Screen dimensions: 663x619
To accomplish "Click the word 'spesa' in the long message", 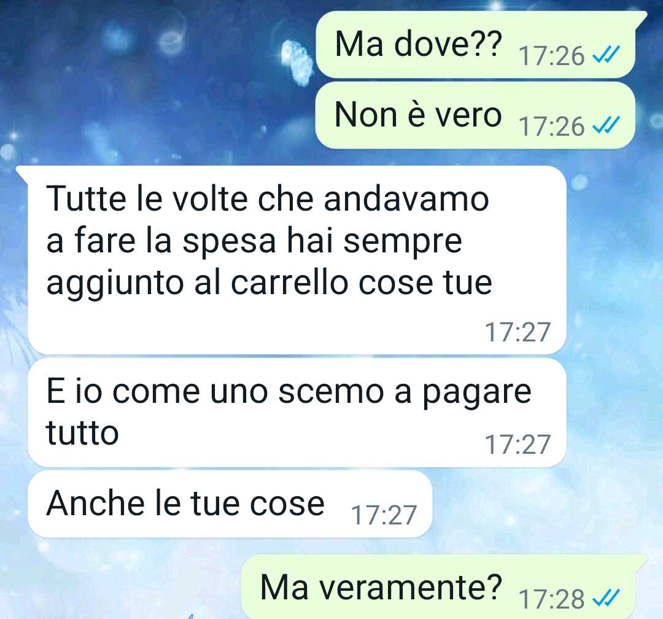I will click(x=229, y=243).
